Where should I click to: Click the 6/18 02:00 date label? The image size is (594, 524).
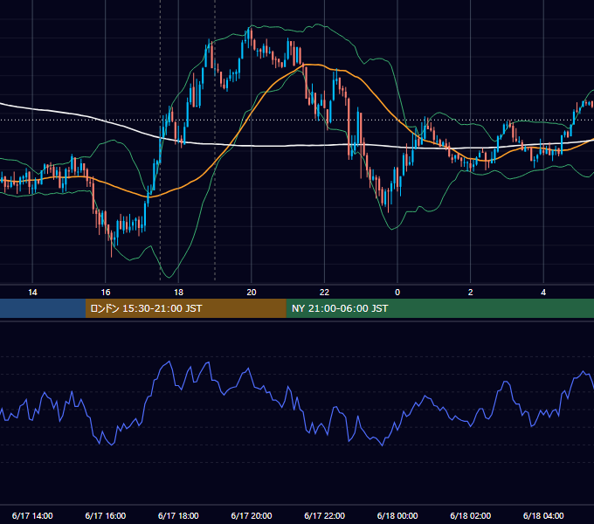tap(471, 515)
